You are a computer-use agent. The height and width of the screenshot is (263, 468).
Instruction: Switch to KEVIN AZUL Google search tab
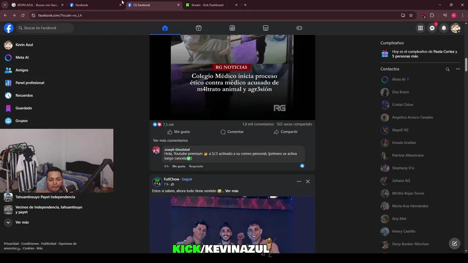37,5
